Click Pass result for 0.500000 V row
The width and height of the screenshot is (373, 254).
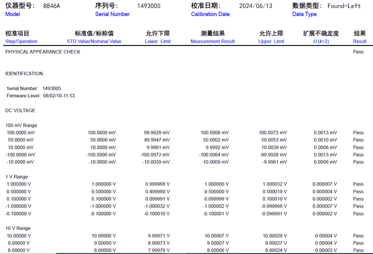point(358,192)
